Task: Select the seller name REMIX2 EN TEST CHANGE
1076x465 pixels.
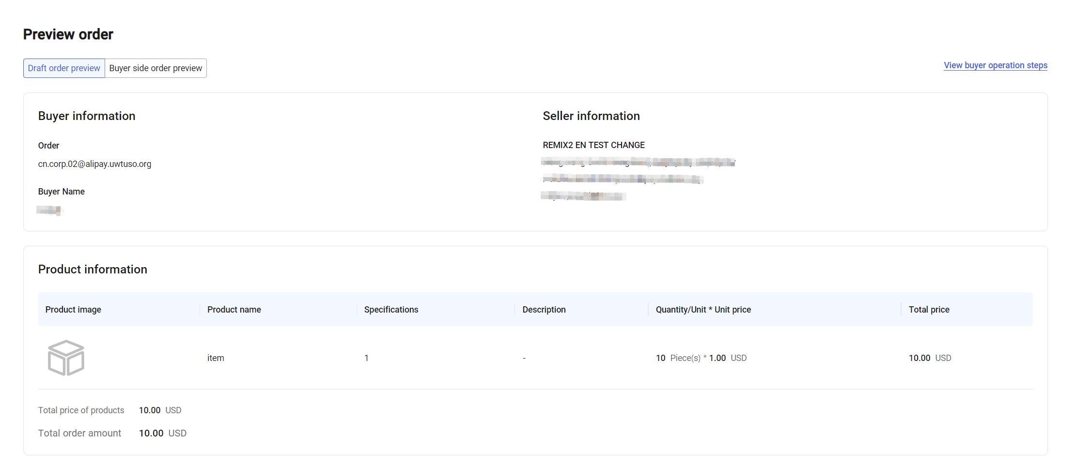Action: click(593, 145)
